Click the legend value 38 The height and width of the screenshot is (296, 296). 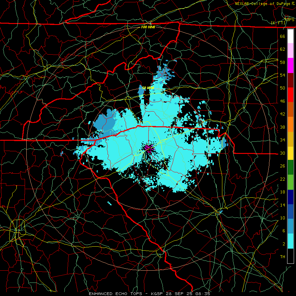283,127
